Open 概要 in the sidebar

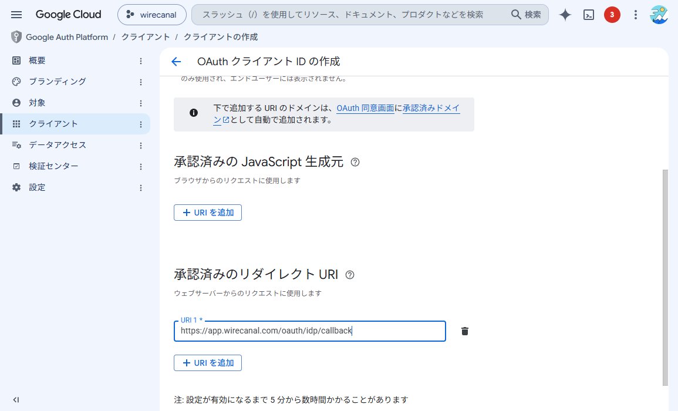click(x=76, y=60)
